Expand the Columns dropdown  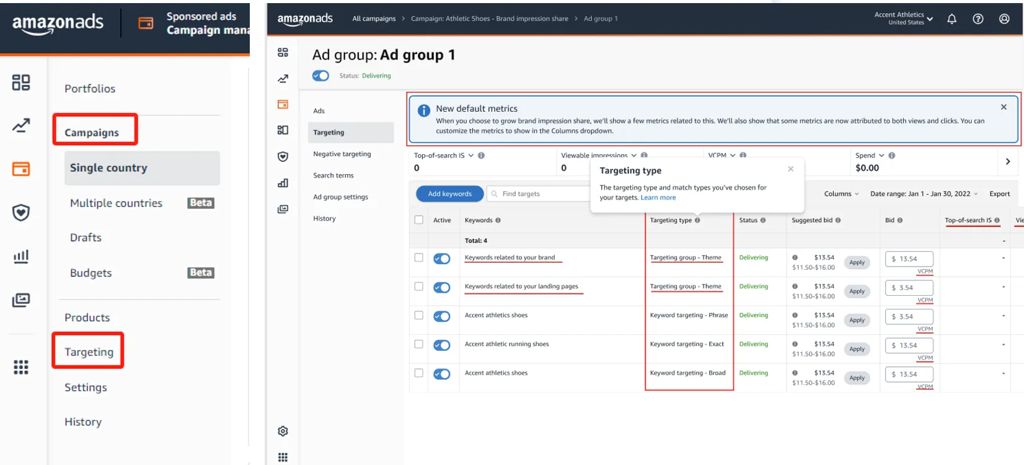click(841, 194)
